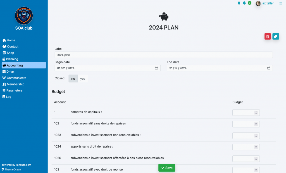Open the bookmark icon in top bar

pyautogui.click(x=239, y=3)
